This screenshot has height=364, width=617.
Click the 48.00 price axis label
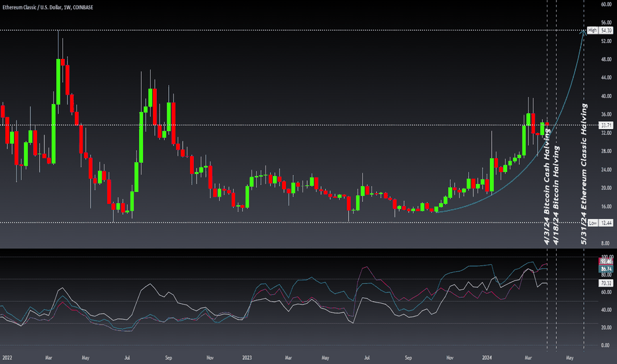point(606,60)
